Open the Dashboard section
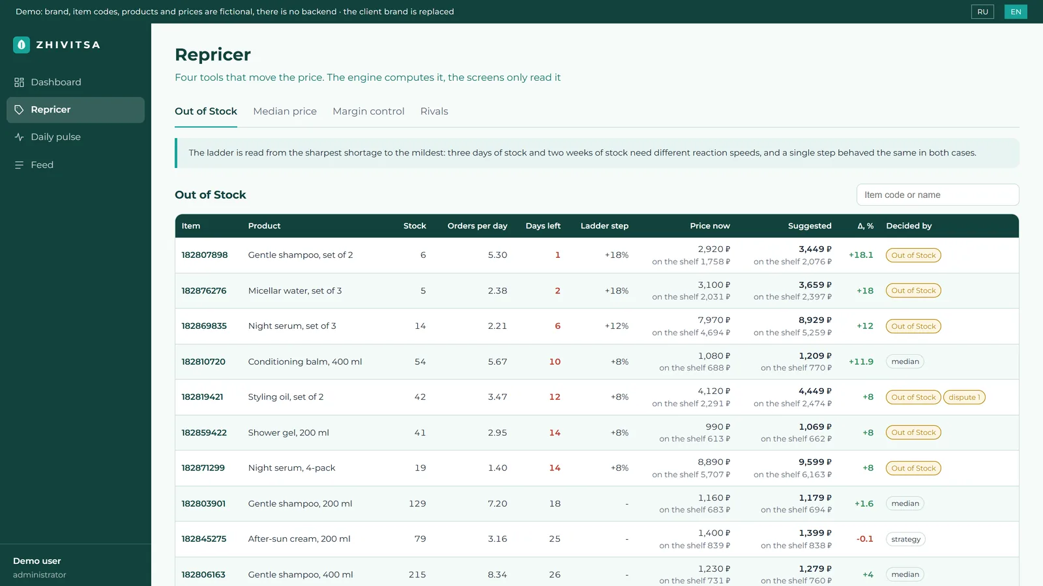The image size is (1043, 586). (x=76, y=82)
